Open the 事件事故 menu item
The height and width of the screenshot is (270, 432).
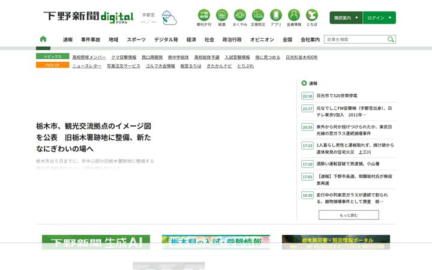tap(91, 40)
